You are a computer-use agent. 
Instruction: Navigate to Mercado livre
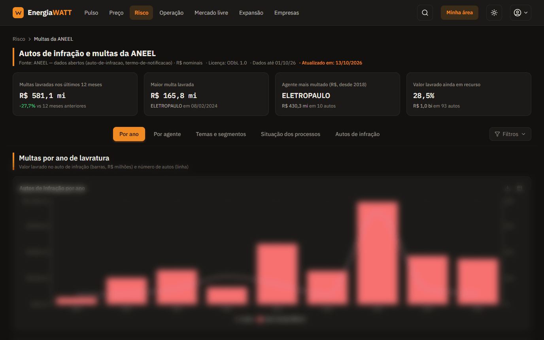[x=211, y=13]
